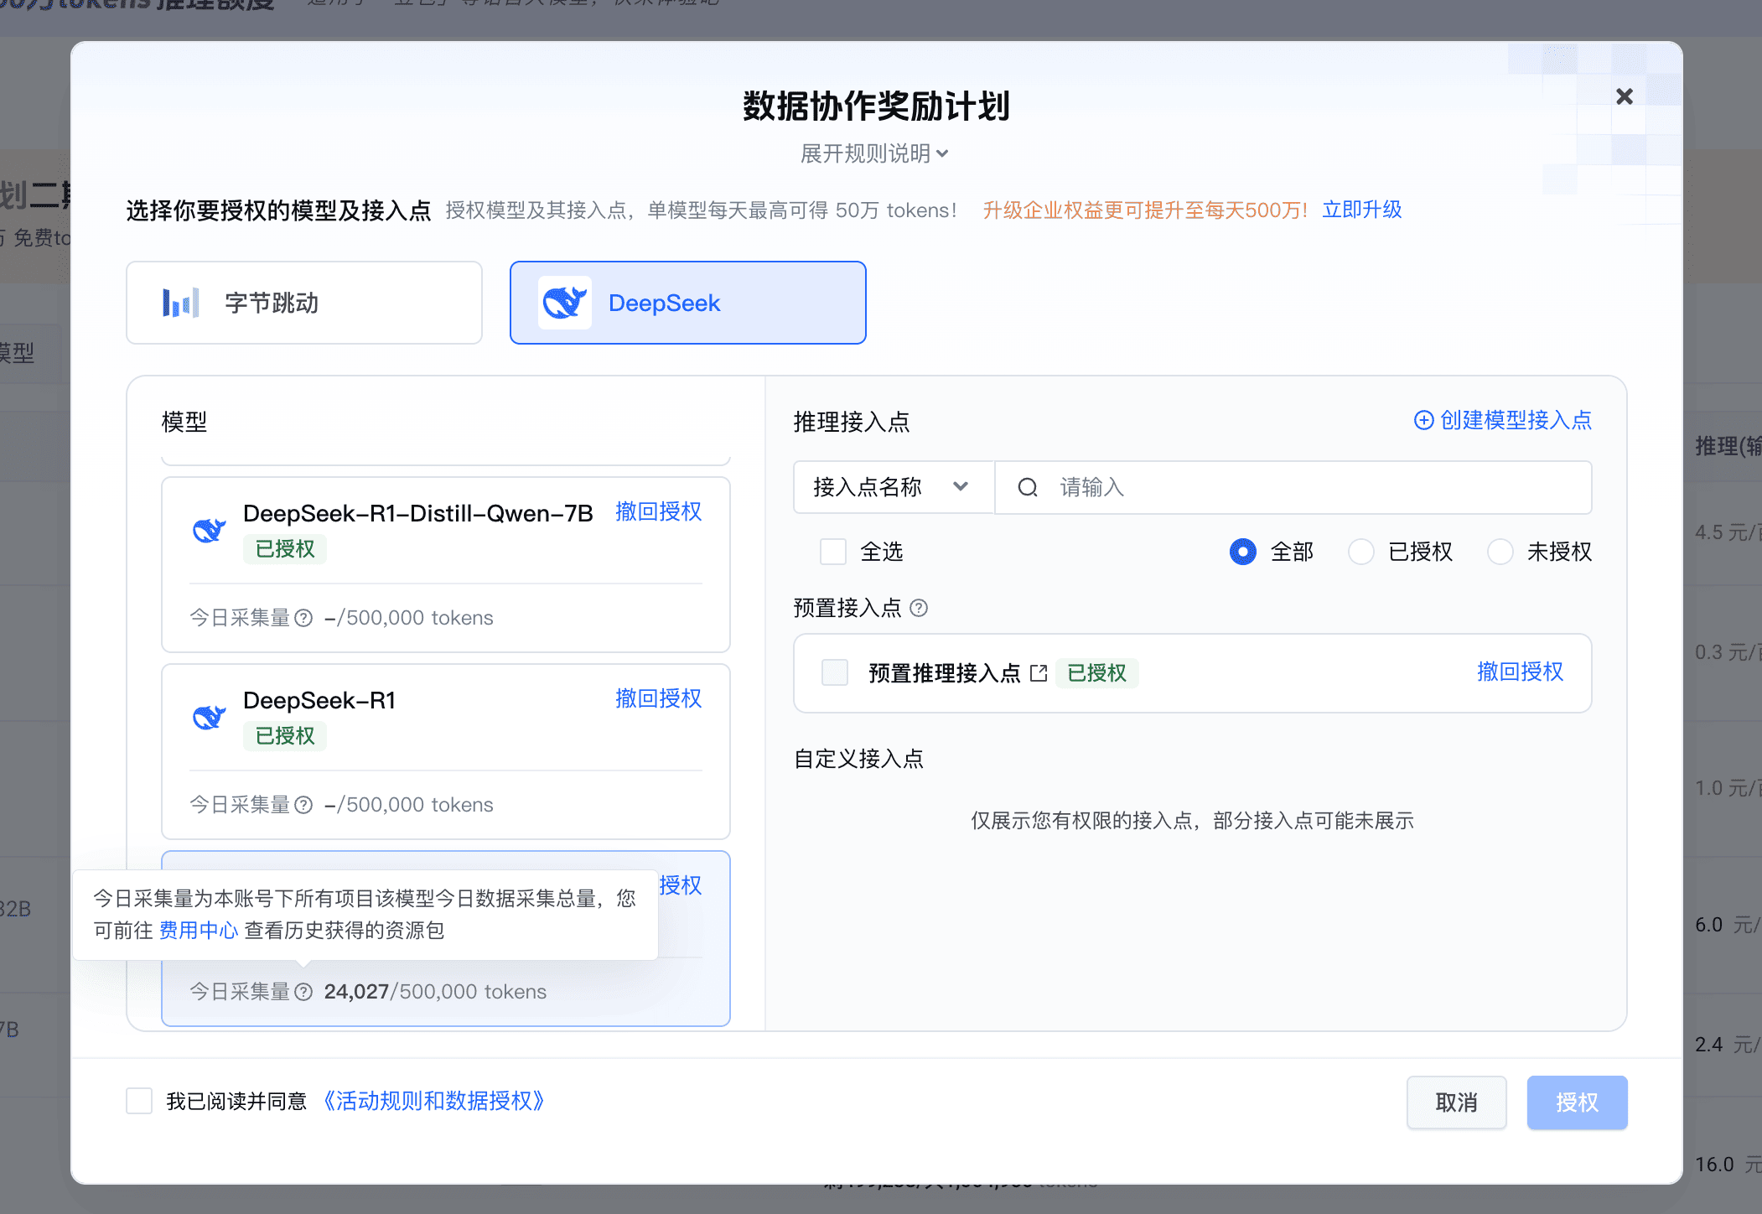Tick the 全选 select-all checkbox
Screen dimensions: 1762x1214
point(832,552)
